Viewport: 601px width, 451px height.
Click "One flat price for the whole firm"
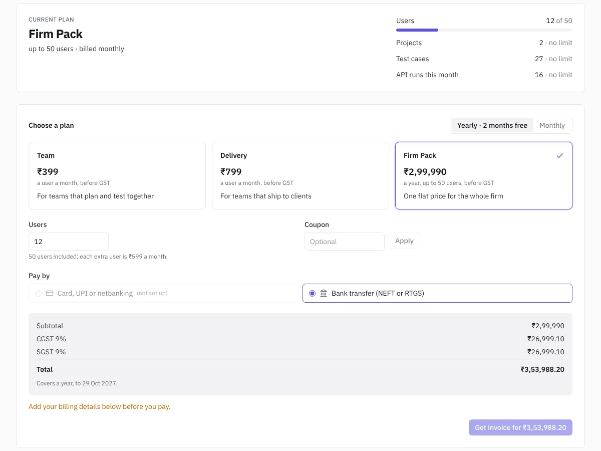453,196
